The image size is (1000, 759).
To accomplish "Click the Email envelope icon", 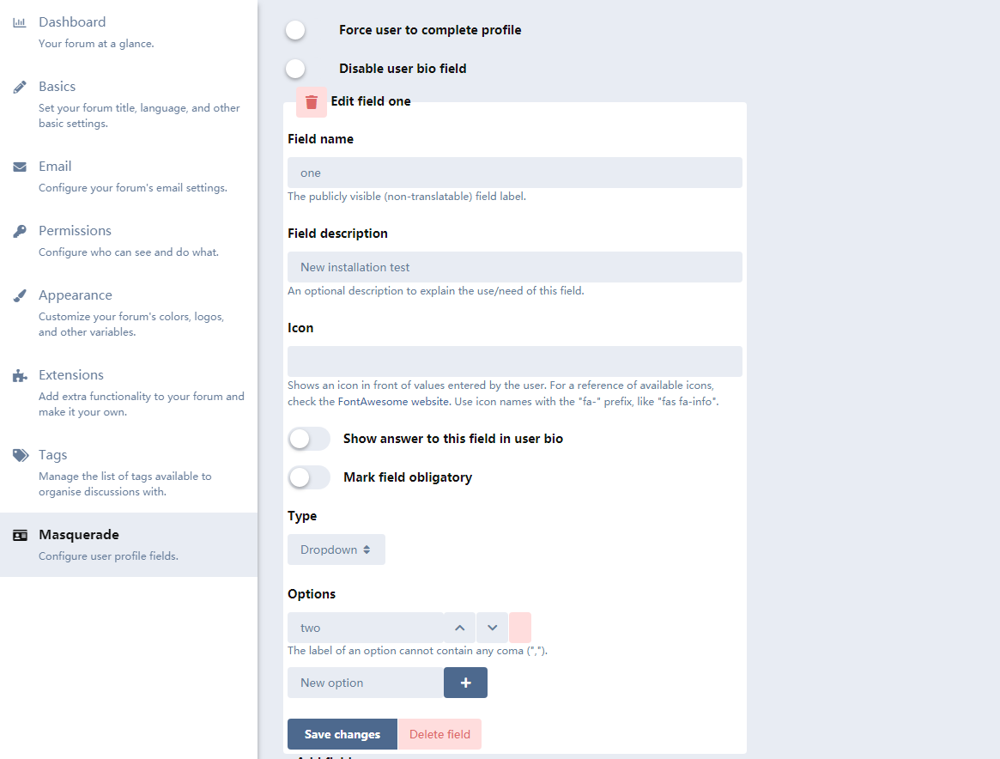I will point(20,167).
